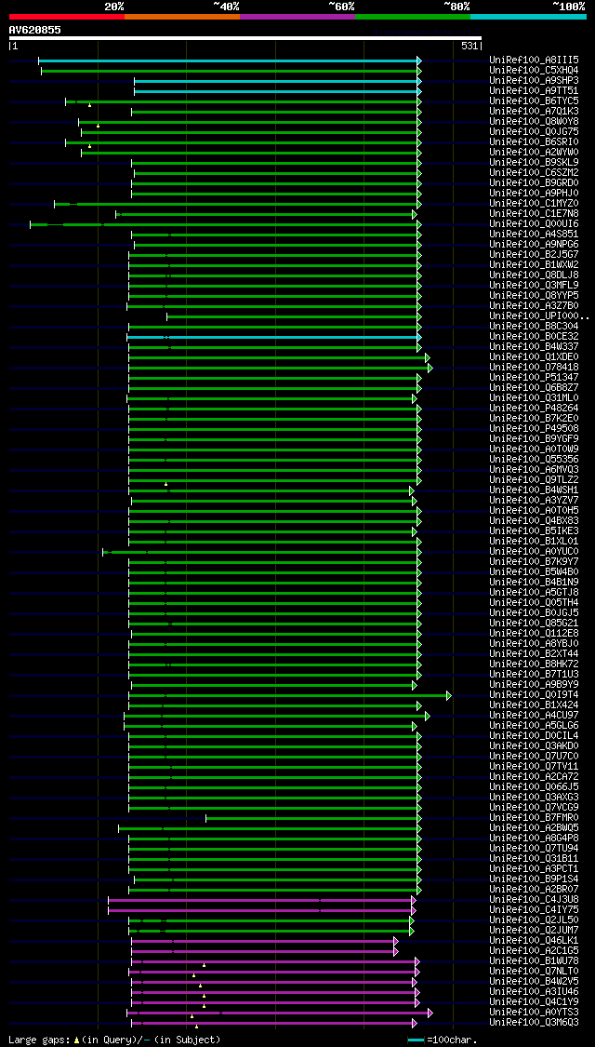Screen dimensions: 595x1047
Task: Select the UniRef100_Q9TLZ2 label
Action: (534, 480)
